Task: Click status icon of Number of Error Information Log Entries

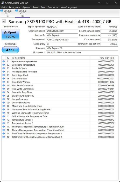Action: (4, 109)
